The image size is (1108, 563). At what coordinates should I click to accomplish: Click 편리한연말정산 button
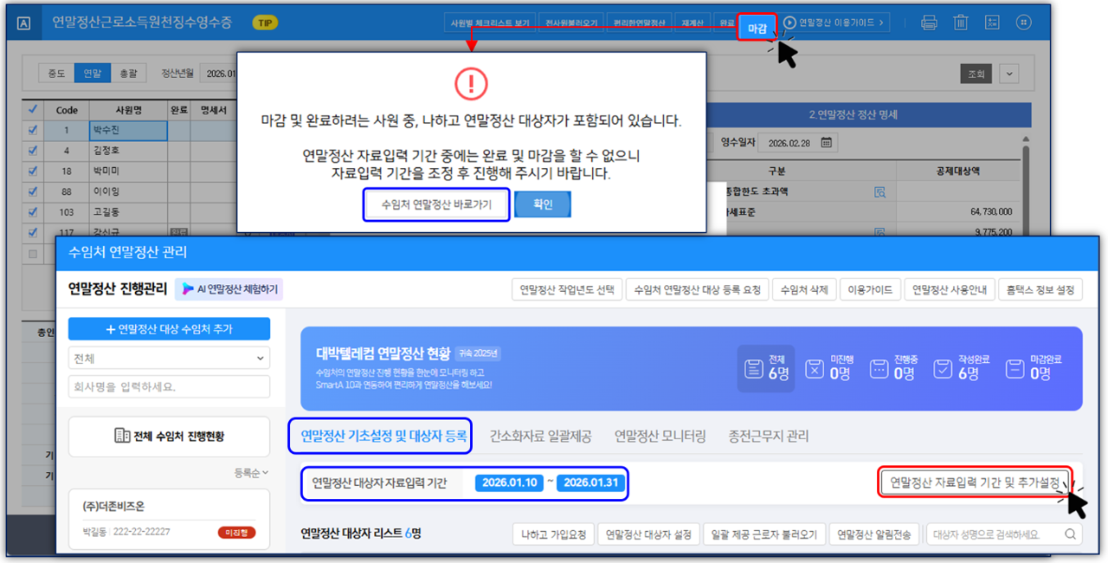(639, 23)
